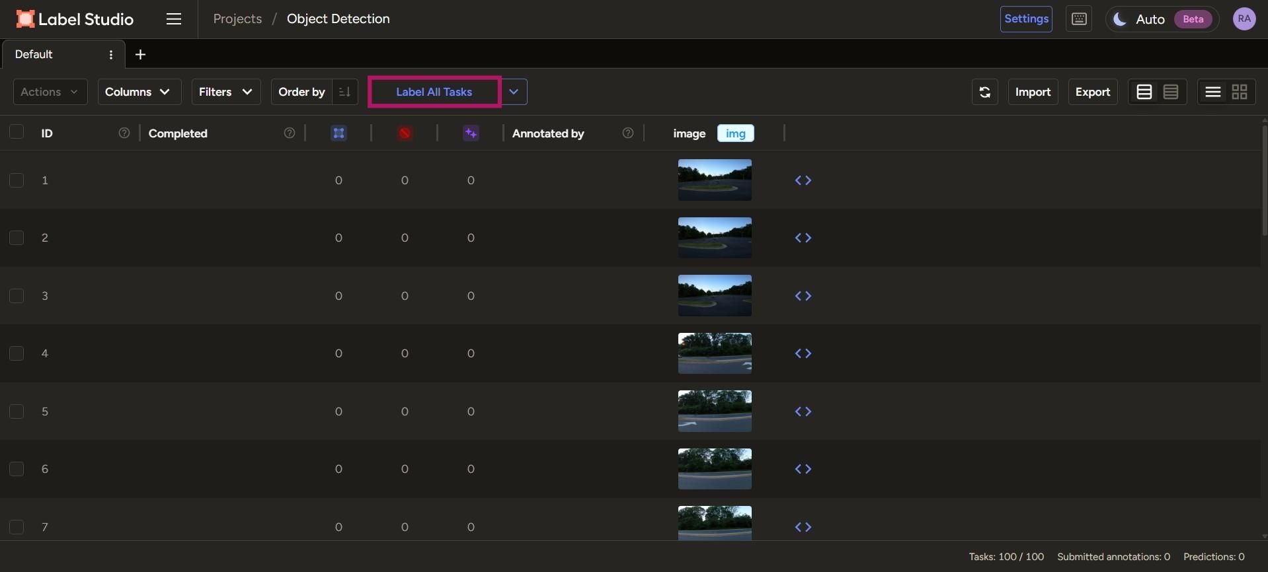Show help for Completed column
This screenshot has width=1268, height=572.
click(x=290, y=133)
